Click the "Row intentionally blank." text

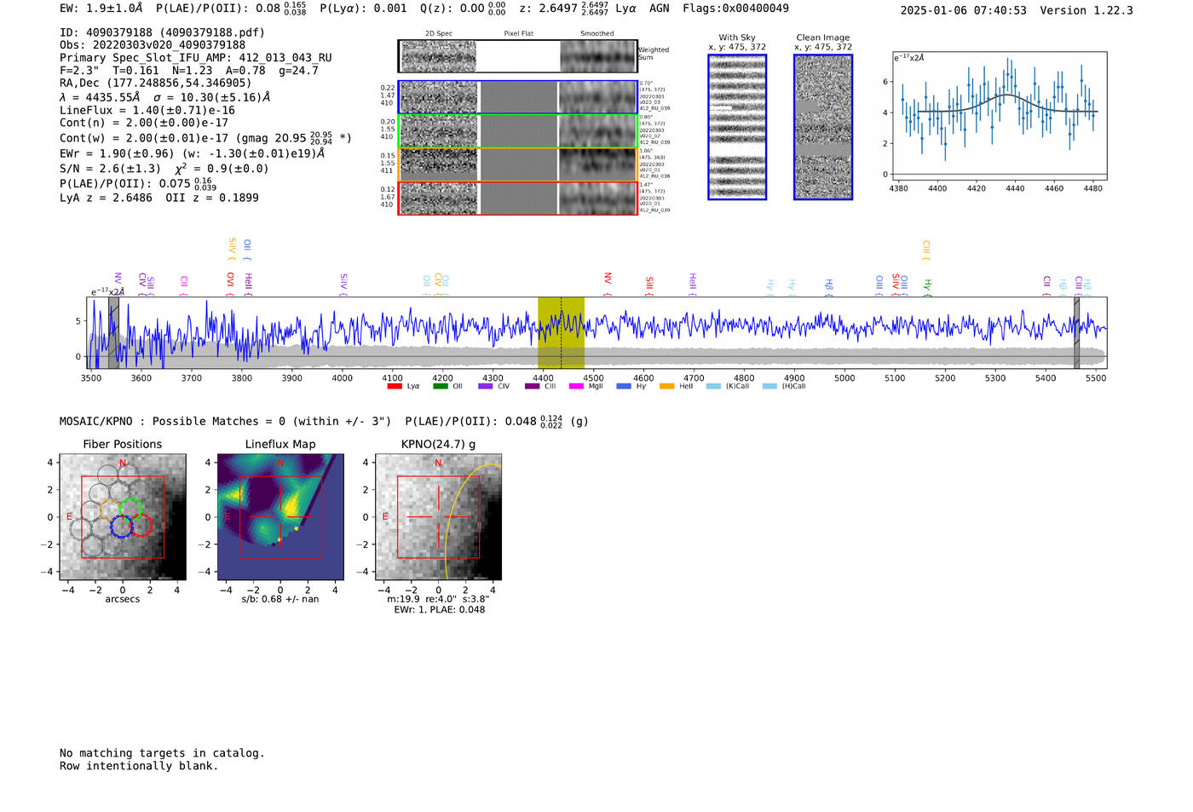139,766
